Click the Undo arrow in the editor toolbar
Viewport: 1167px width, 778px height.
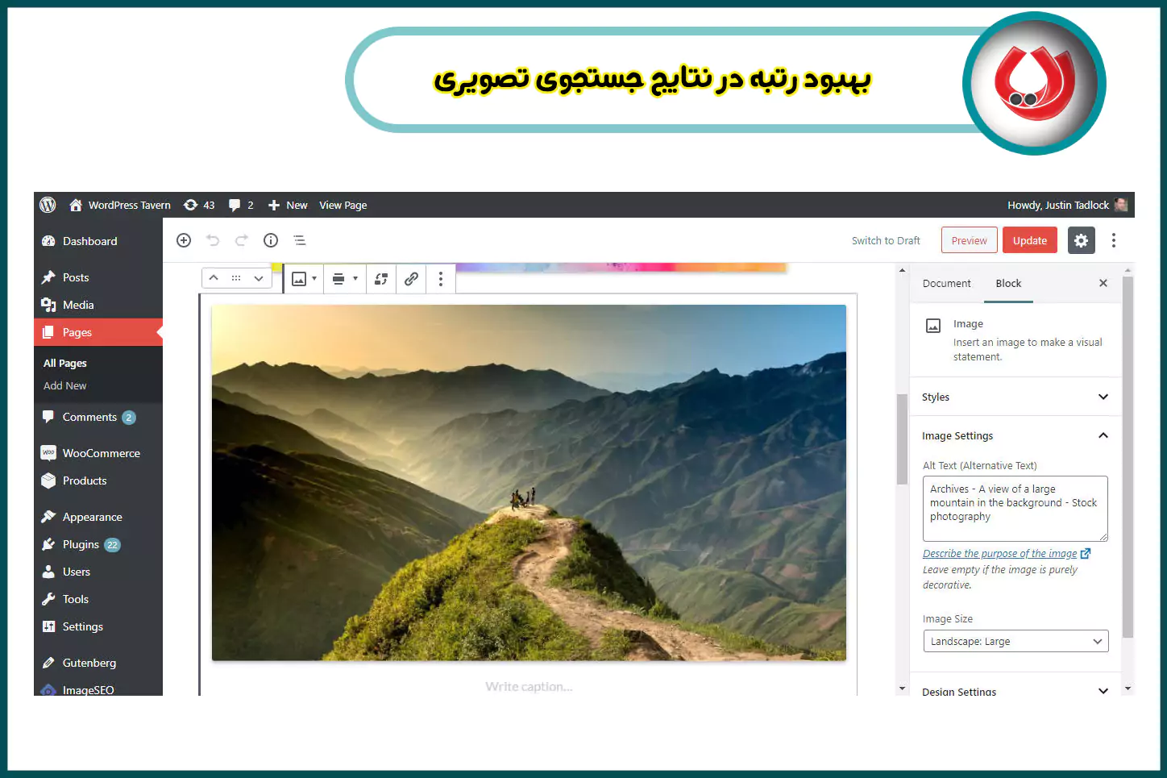(213, 239)
